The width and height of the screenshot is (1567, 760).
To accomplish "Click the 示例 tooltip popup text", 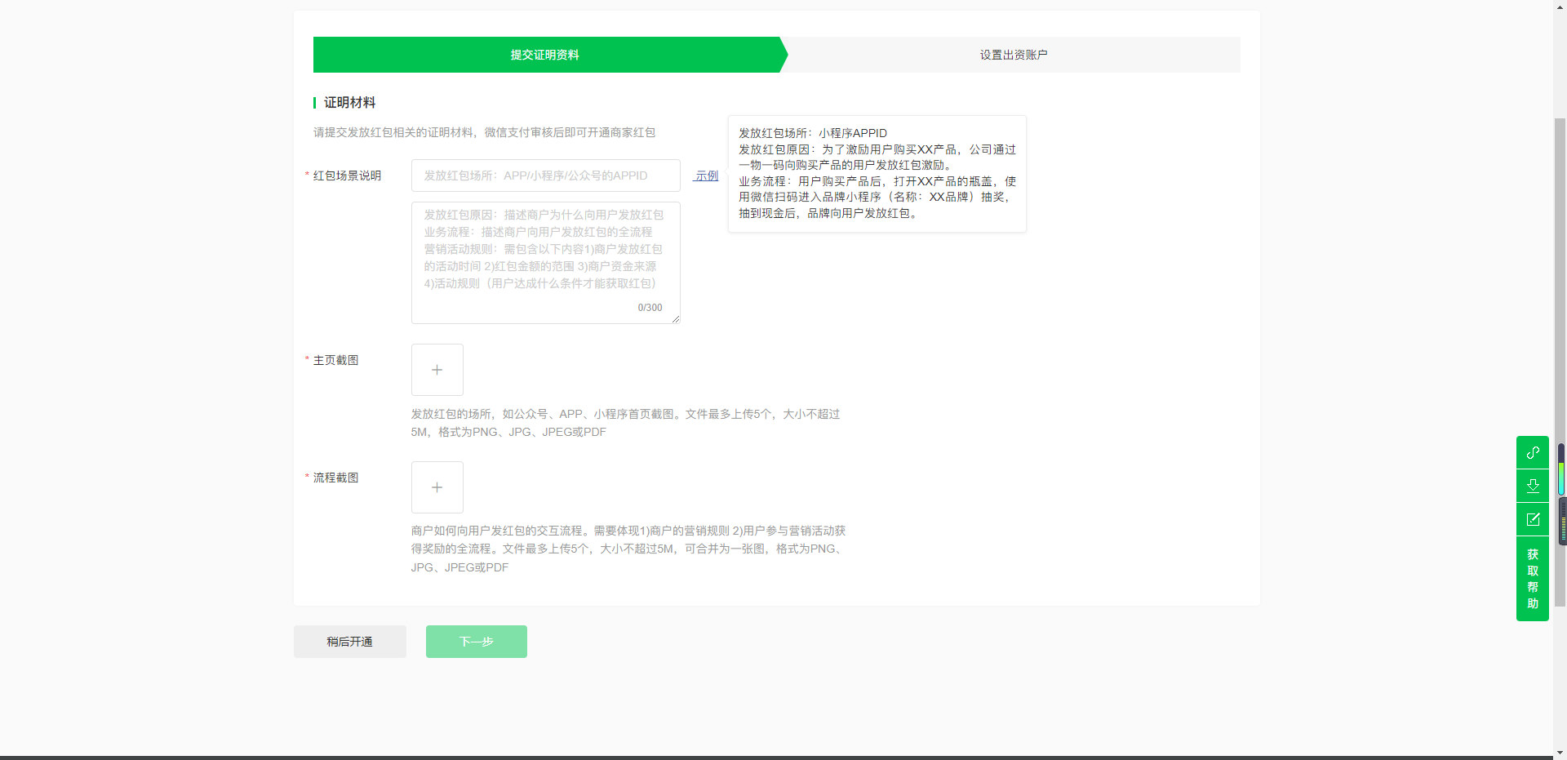I will (877, 173).
